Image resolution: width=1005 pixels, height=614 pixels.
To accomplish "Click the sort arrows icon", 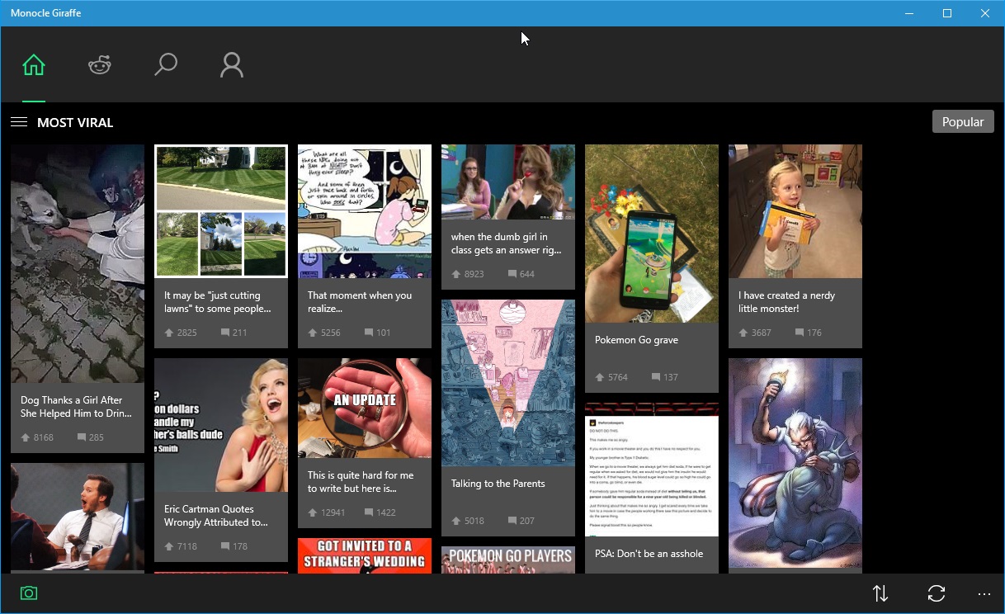I will point(880,593).
